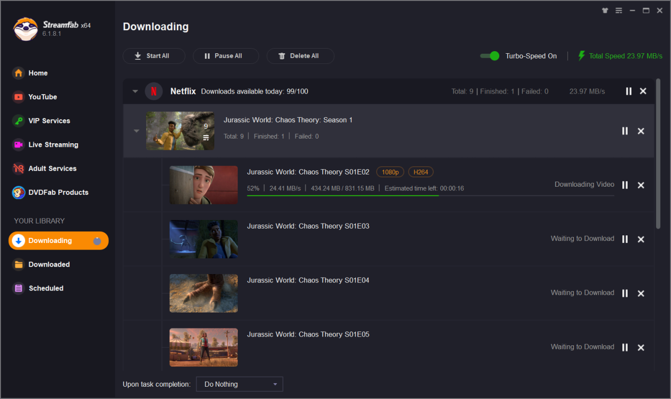The width and height of the screenshot is (671, 399).
Task: Toggle the Turbo-Speed switch off
Action: [490, 56]
